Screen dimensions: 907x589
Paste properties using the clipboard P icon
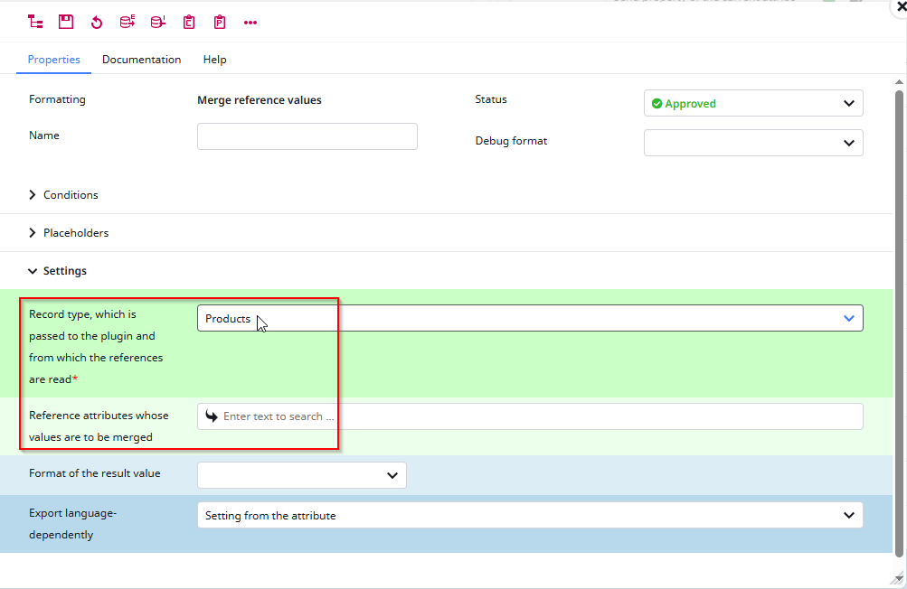coord(220,22)
